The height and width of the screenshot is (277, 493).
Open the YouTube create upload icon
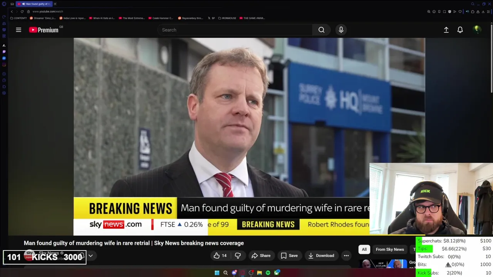click(x=446, y=30)
